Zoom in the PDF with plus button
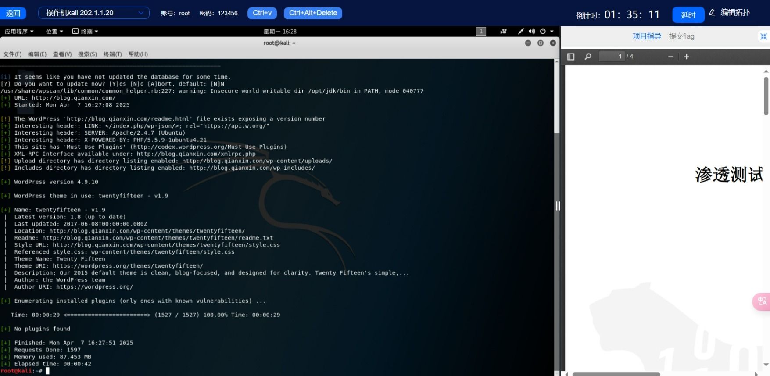Image resolution: width=770 pixels, height=376 pixels. point(687,57)
